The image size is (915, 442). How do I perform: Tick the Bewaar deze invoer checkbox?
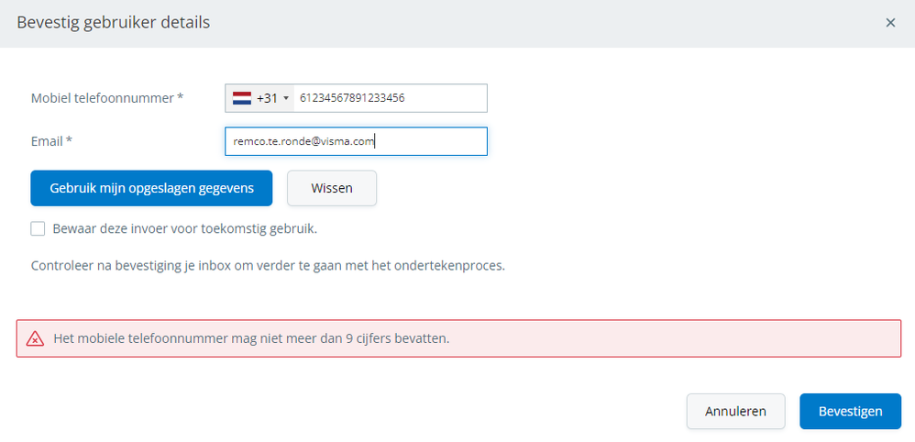[38, 228]
